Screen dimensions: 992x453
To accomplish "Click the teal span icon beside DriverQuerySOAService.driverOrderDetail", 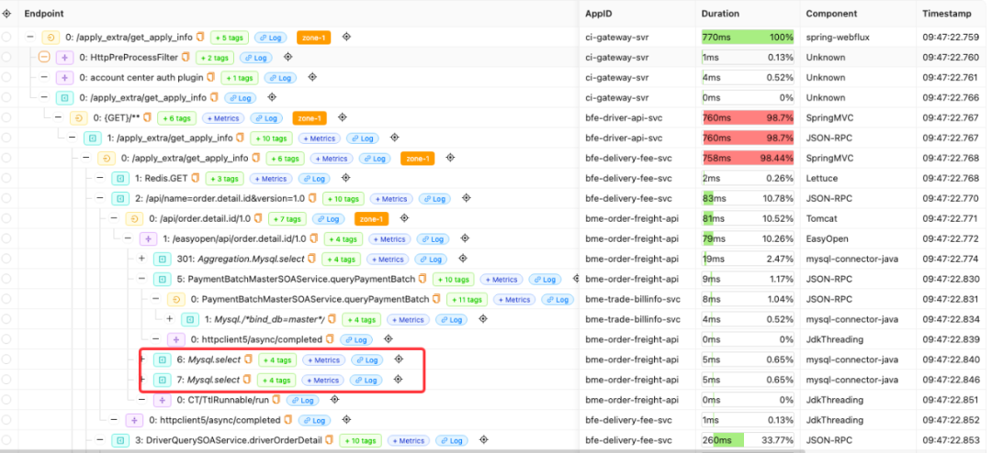I will (x=120, y=440).
